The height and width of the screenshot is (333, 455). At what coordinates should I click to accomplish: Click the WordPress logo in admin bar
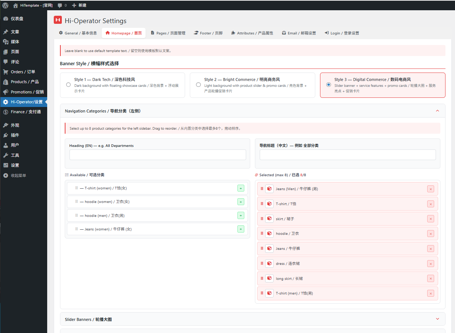point(5,5)
